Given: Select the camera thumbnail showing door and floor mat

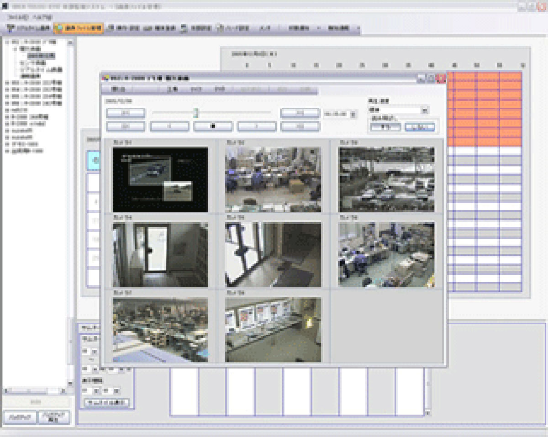Looking at the screenshot, I should pyautogui.click(x=273, y=254).
